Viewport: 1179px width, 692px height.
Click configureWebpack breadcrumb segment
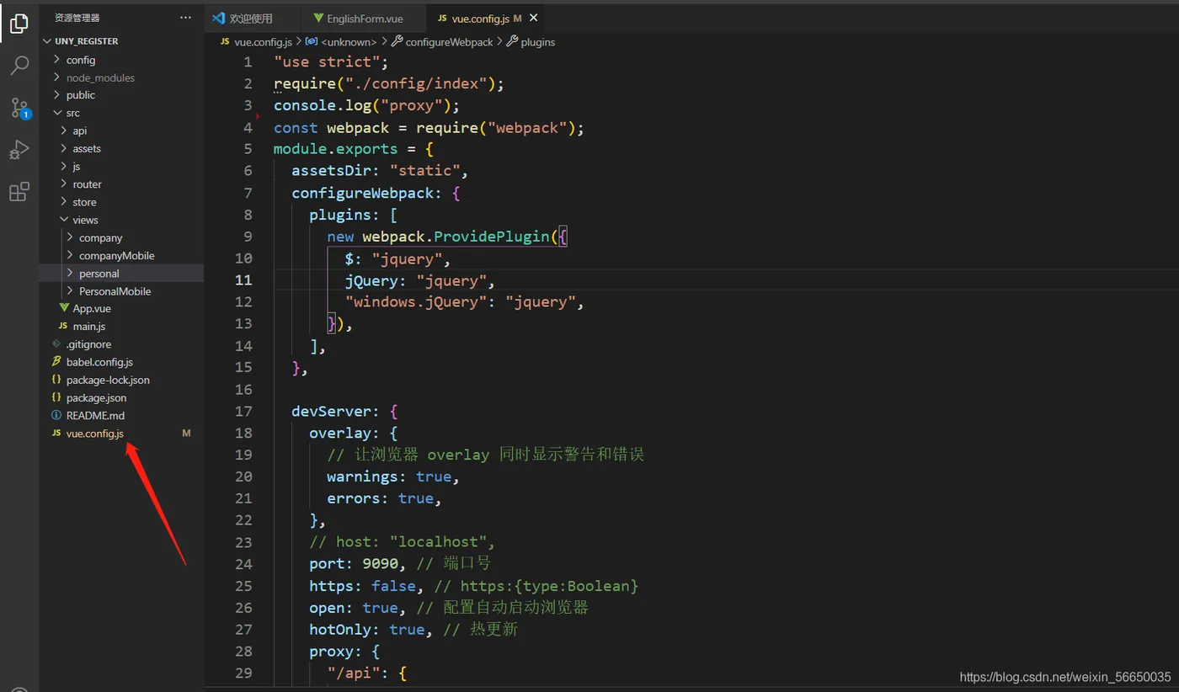pos(449,42)
